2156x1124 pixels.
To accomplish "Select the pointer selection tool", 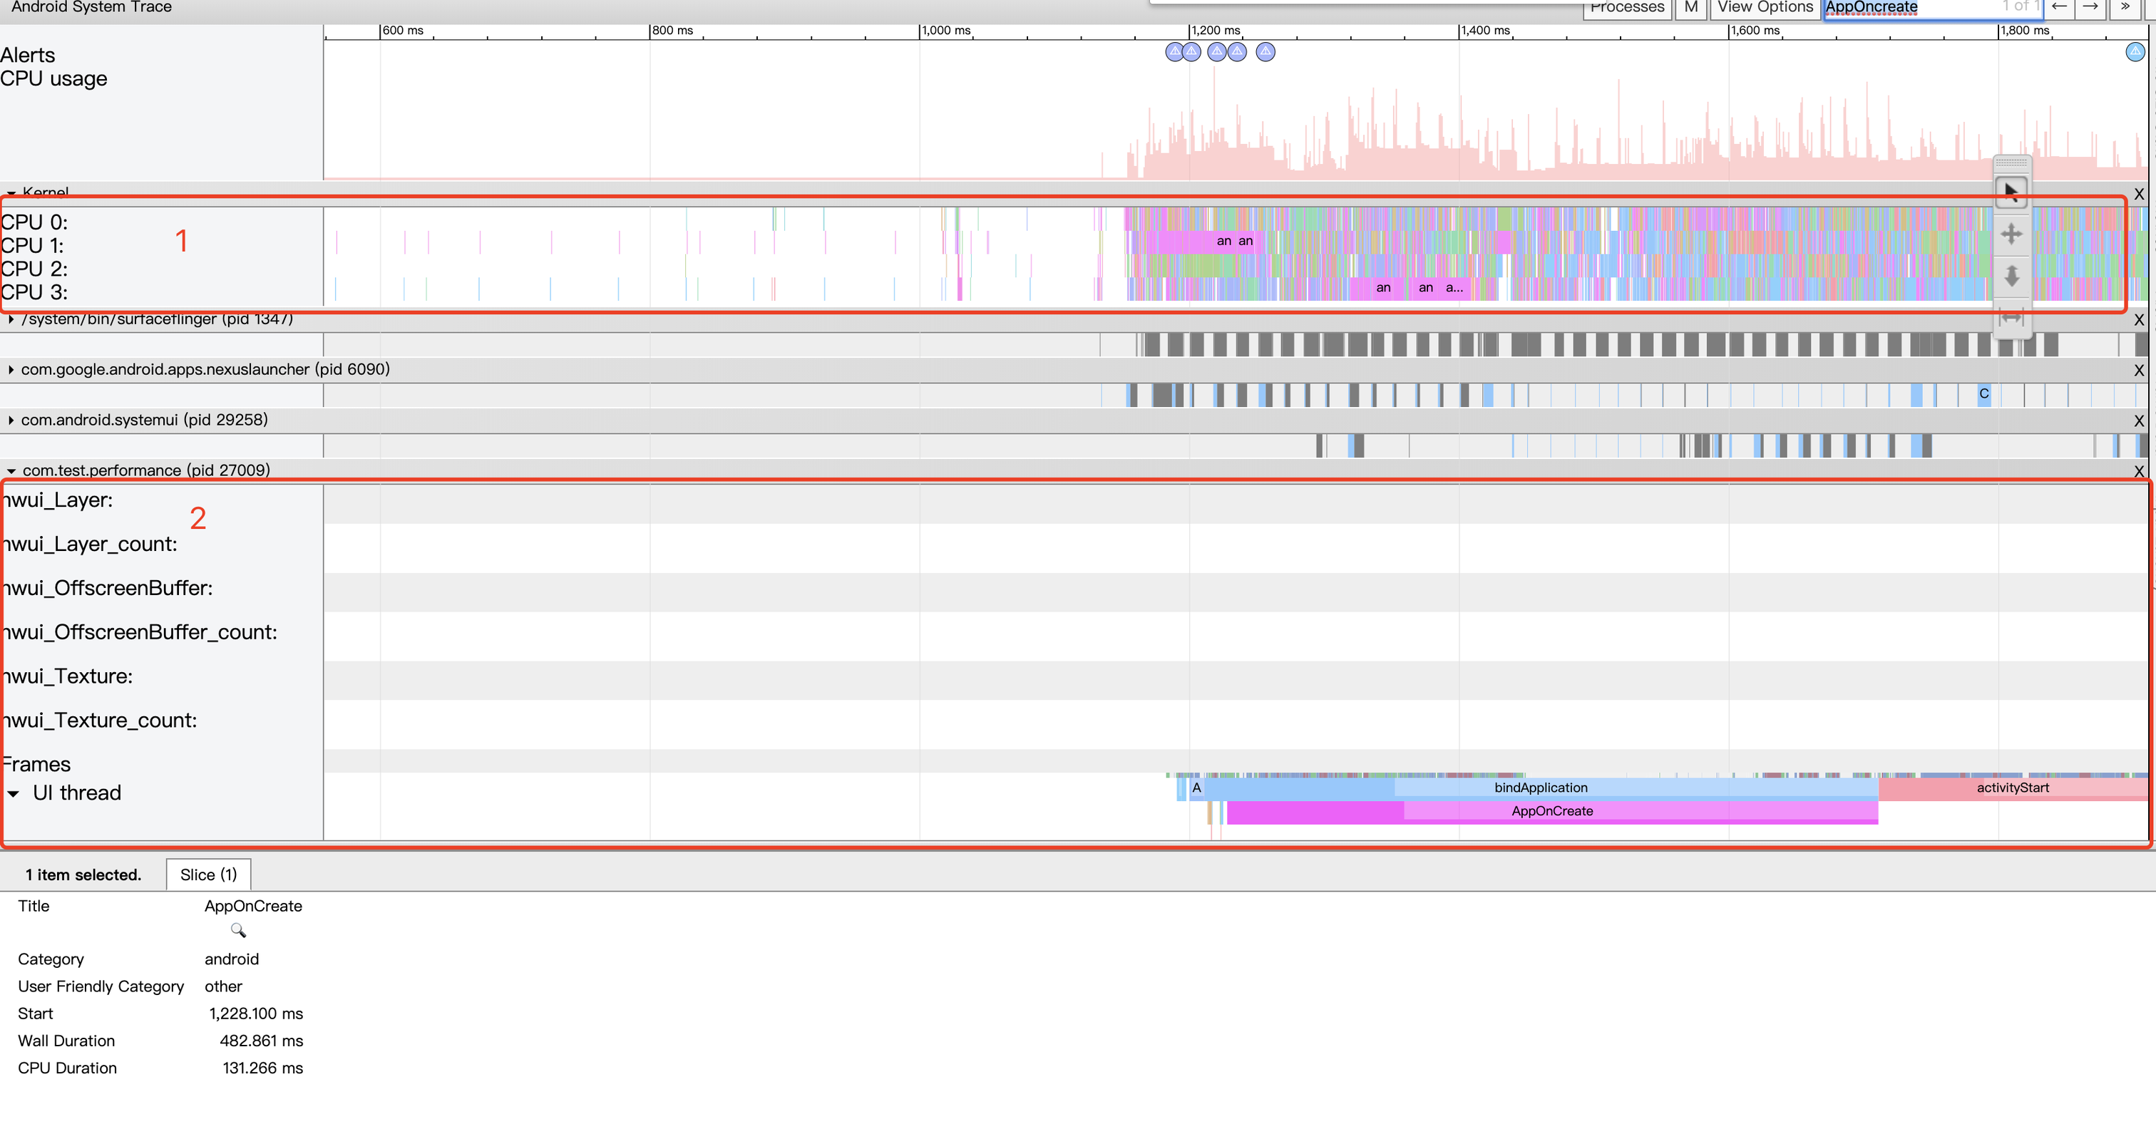I will click(2011, 192).
